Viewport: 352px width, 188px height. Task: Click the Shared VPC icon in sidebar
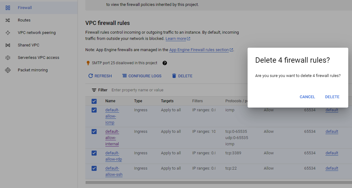(x=8, y=45)
